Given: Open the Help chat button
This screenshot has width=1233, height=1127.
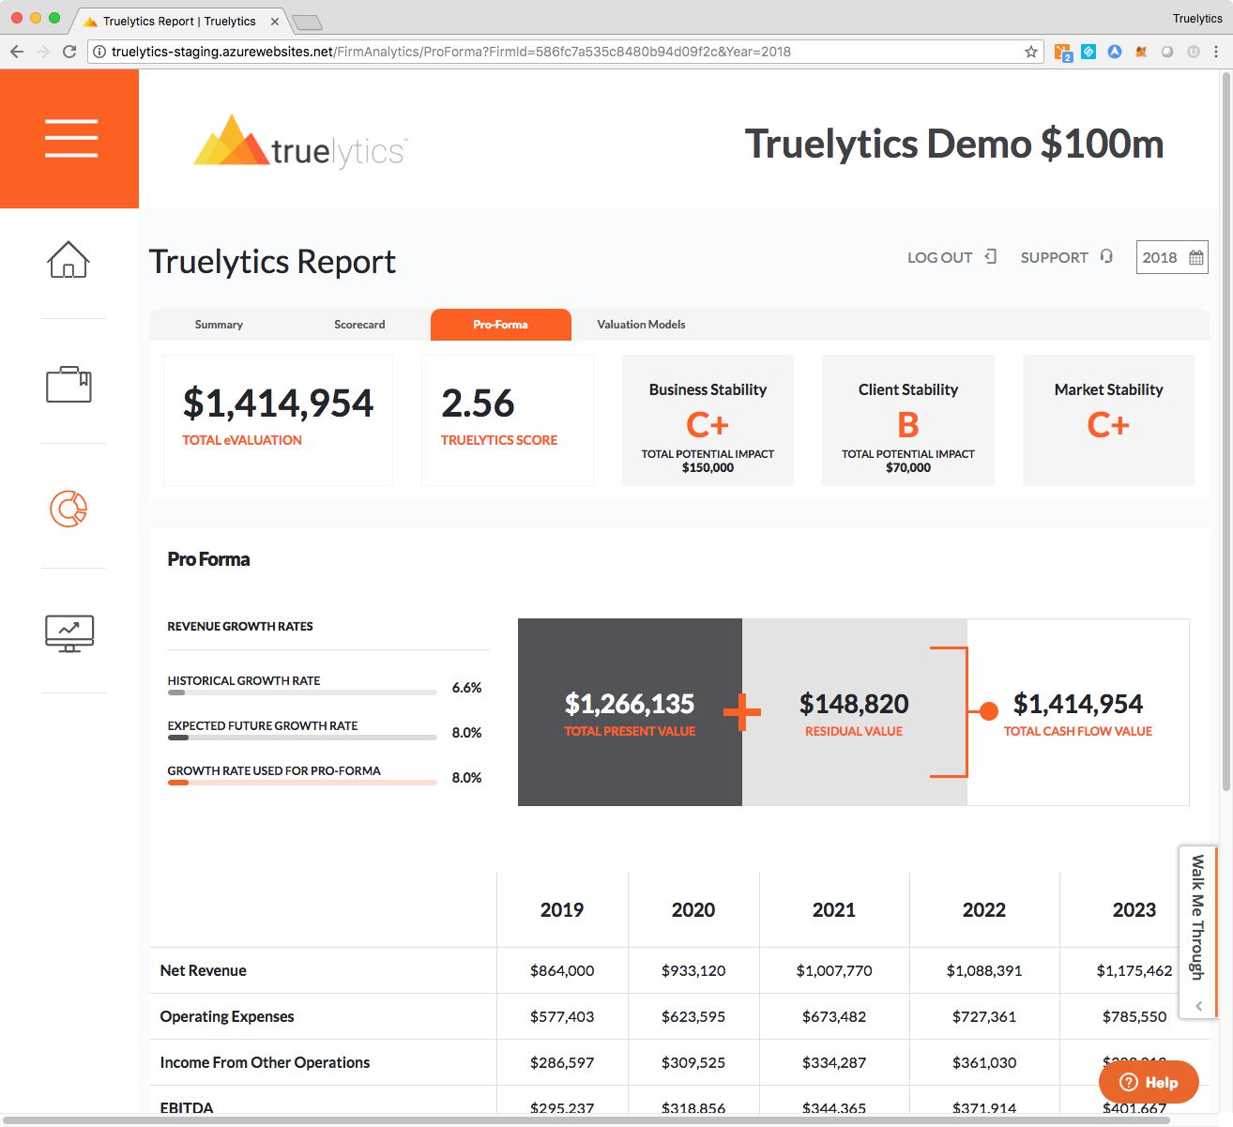Looking at the screenshot, I should click(x=1149, y=1082).
